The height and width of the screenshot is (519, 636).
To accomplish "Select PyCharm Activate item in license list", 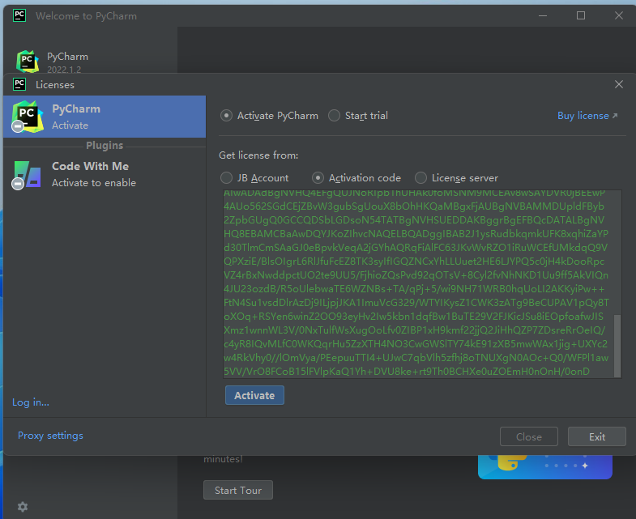I will pos(105,117).
